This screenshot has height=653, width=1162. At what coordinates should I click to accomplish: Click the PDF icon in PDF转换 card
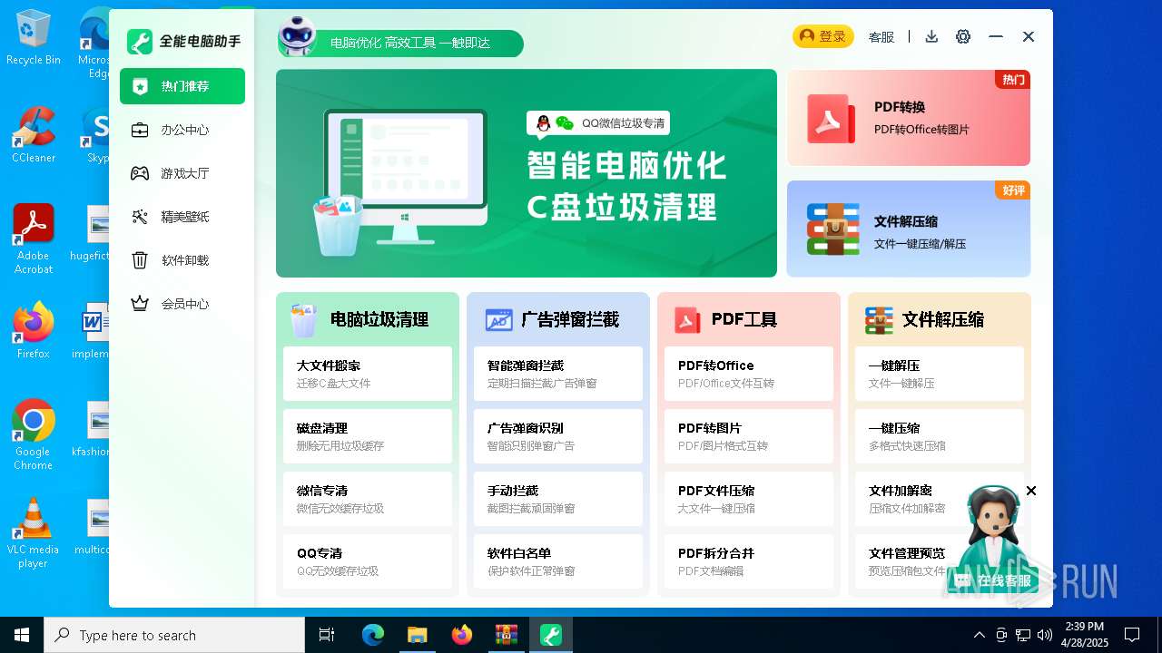coord(831,119)
